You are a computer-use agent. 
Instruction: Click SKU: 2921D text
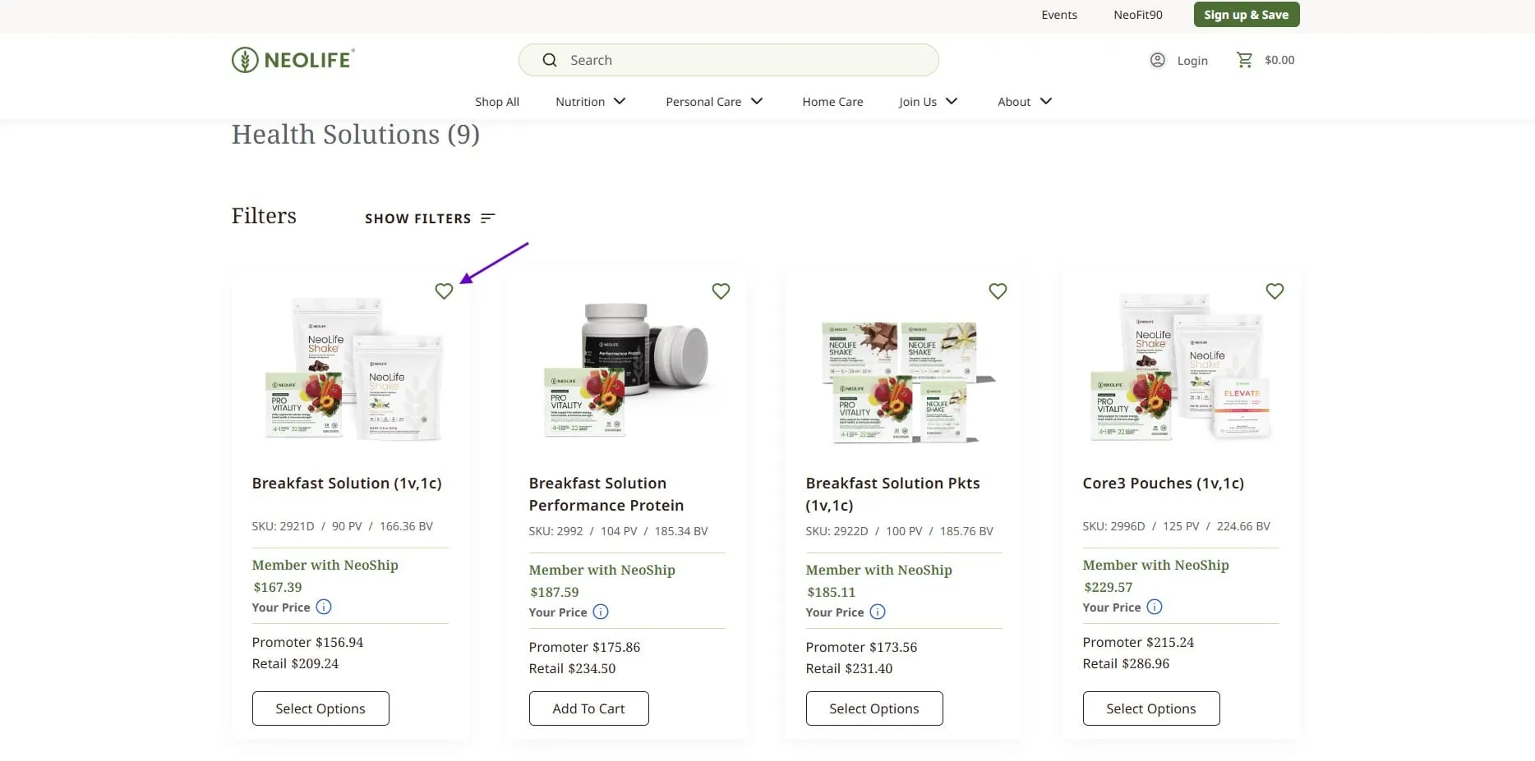283,526
